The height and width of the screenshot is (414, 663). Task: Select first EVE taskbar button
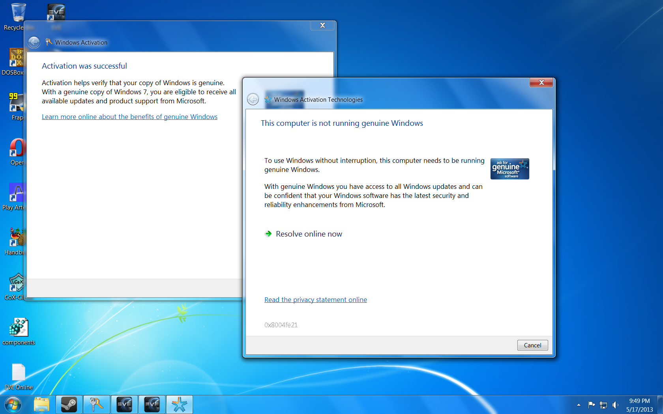[124, 405]
